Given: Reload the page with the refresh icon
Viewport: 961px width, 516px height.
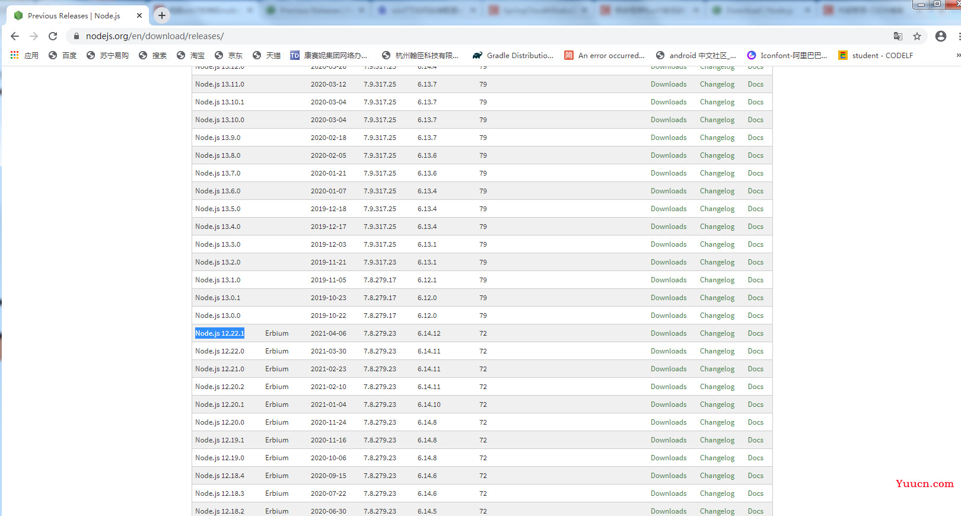Looking at the screenshot, I should click(53, 36).
